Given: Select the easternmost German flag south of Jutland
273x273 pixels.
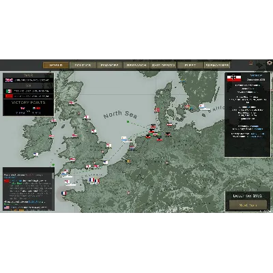Looking at the screenshot, I should click(168, 134).
